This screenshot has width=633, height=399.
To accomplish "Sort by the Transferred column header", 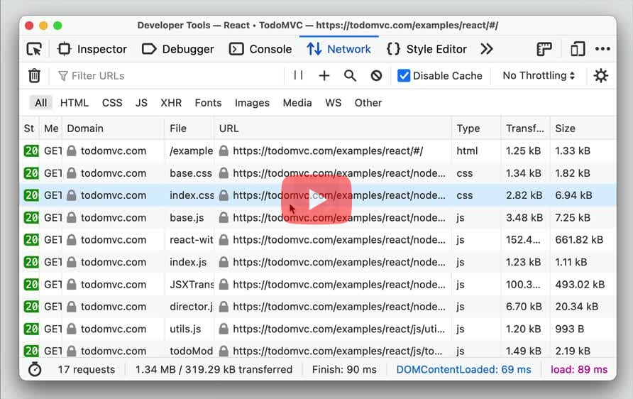I will (x=526, y=129).
